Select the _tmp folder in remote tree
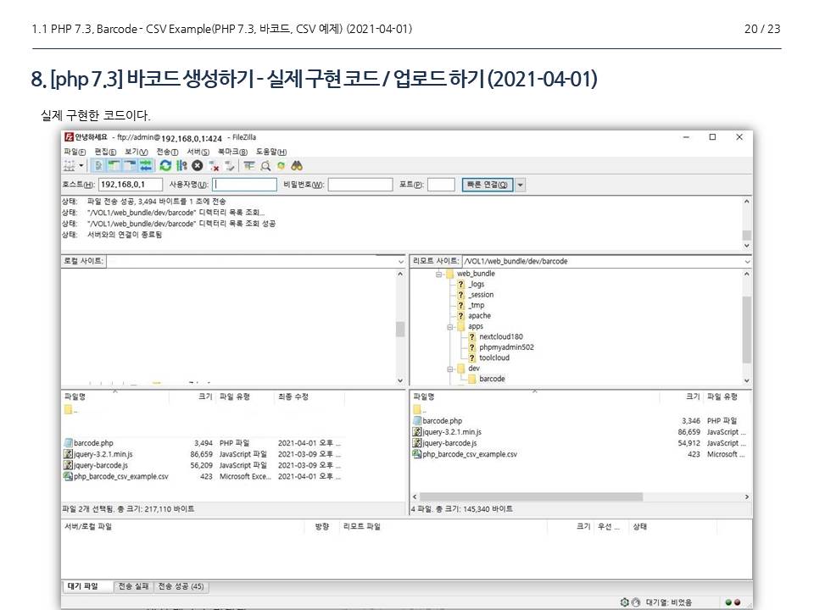Viewport: 814px width, 610px height. [476, 305]
